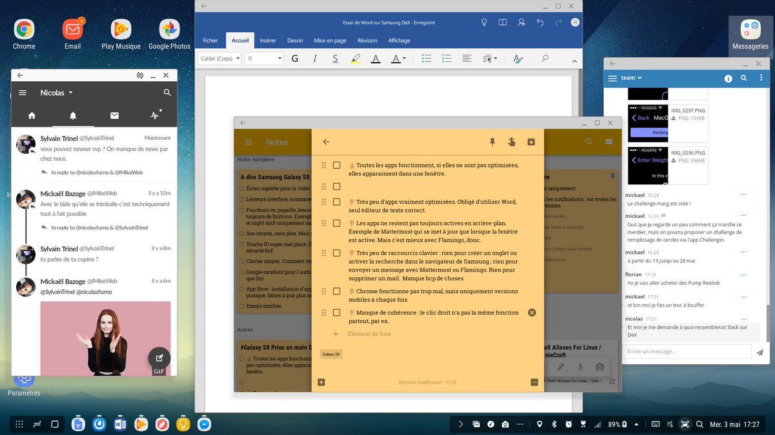Check the 'Toutes les apps fonctionnent' checkbox
This screenshot has width=775, height=435.
pos(336,166)
